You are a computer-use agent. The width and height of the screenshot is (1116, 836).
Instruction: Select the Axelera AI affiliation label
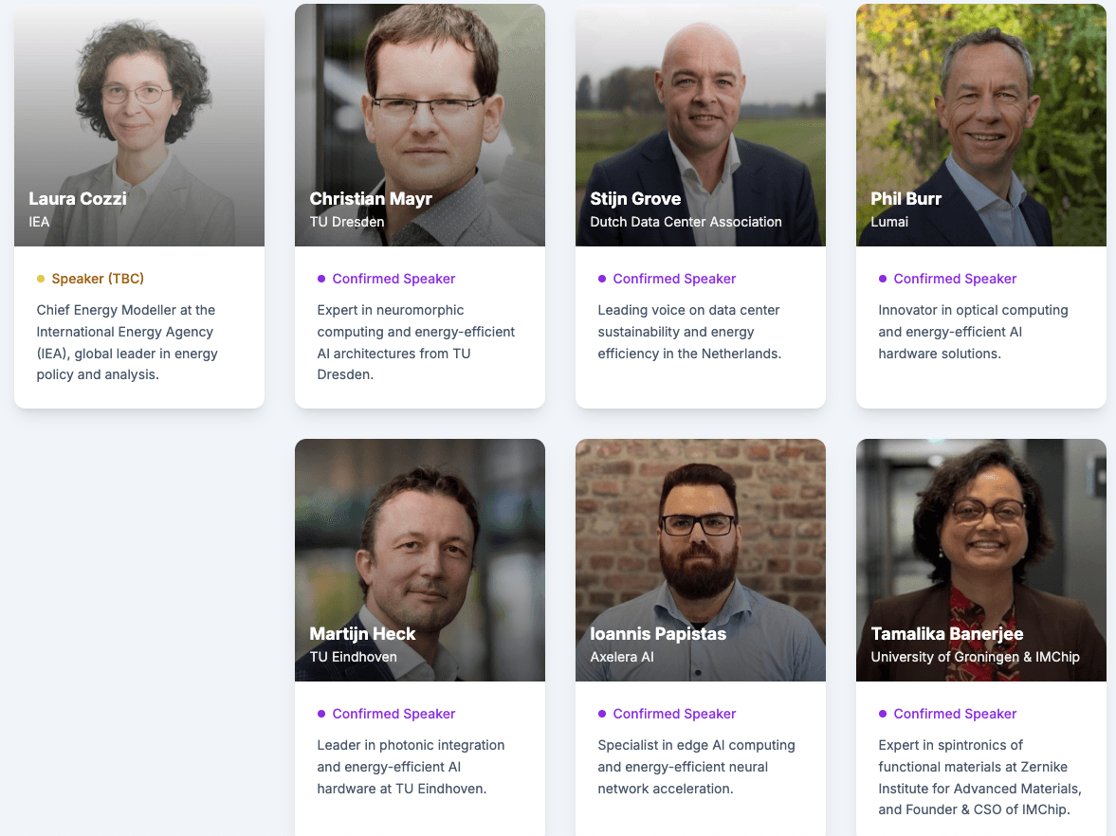pos(622,658)
